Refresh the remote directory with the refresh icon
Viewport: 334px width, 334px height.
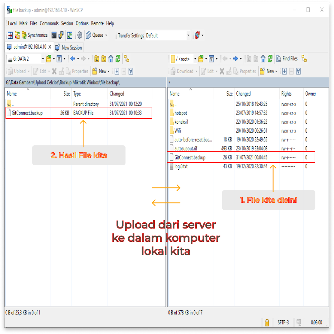point(271,58)
